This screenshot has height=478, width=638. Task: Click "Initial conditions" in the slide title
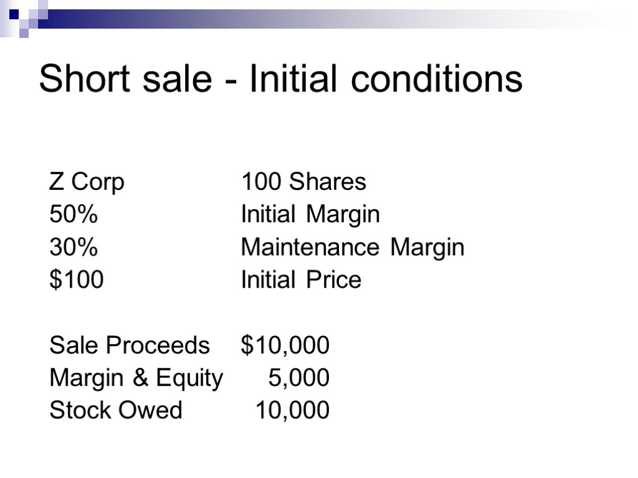(x=386, y=80)
